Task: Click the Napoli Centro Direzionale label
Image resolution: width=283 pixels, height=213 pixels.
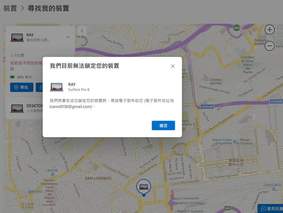Action: [x=222, y=142]
